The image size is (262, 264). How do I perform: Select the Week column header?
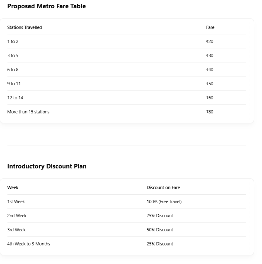click(13, 187)
